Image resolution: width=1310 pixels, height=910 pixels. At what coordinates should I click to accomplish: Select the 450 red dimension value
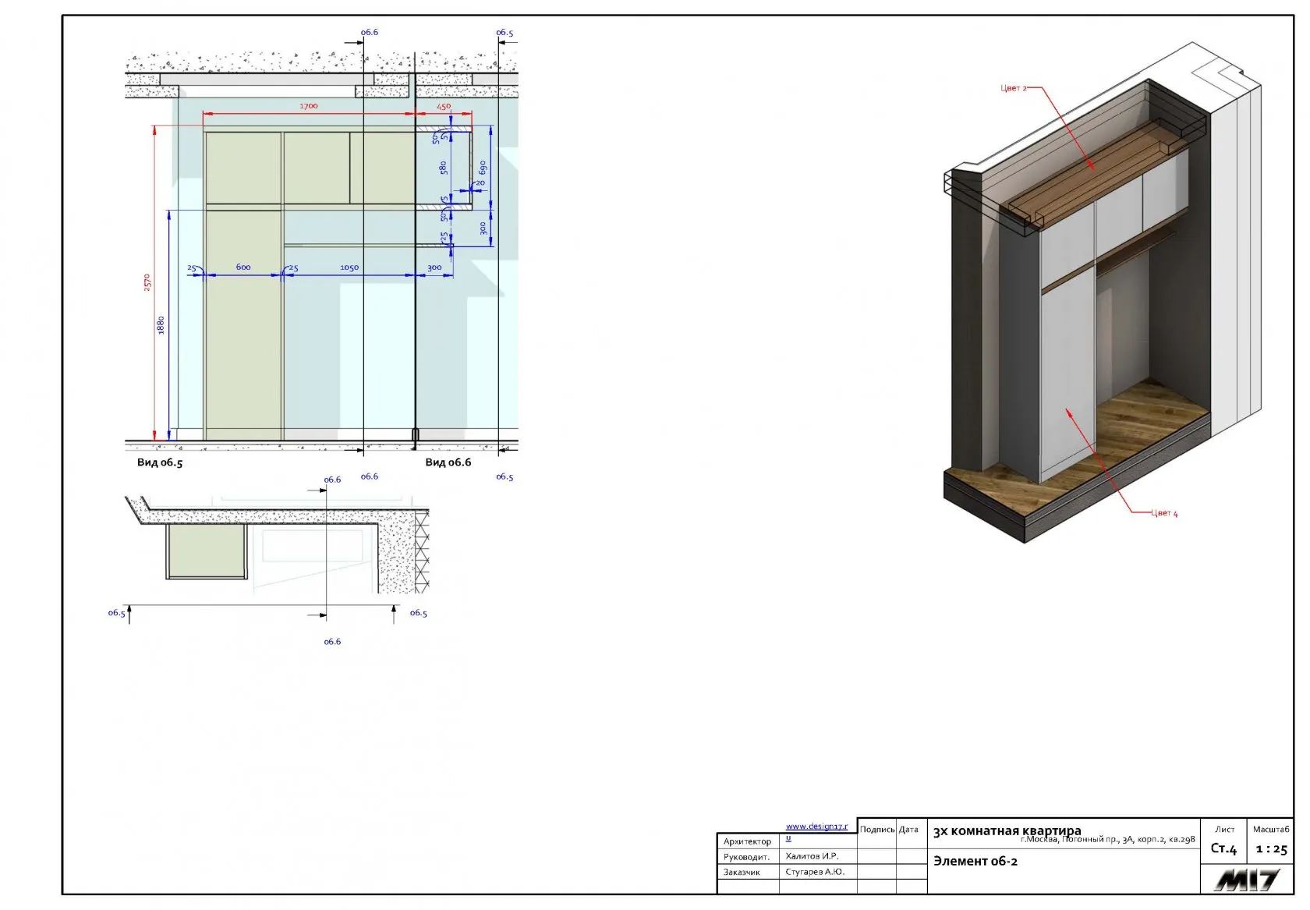[x=444, y=107]
